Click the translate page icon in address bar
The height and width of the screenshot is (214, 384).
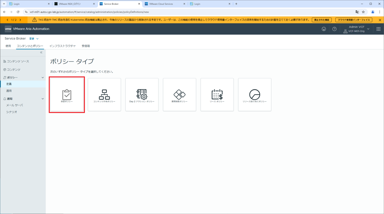click(x=357, y=12)
